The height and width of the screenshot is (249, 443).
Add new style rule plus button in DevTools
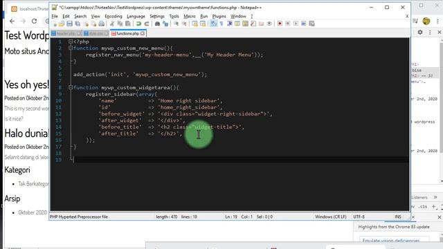click(x=434, y=207)
